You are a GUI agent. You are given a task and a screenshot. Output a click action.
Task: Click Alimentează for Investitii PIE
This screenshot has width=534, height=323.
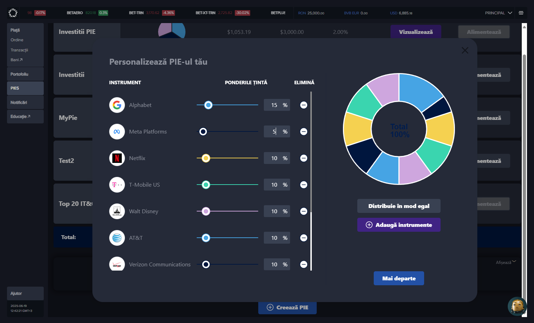point(484,32)
